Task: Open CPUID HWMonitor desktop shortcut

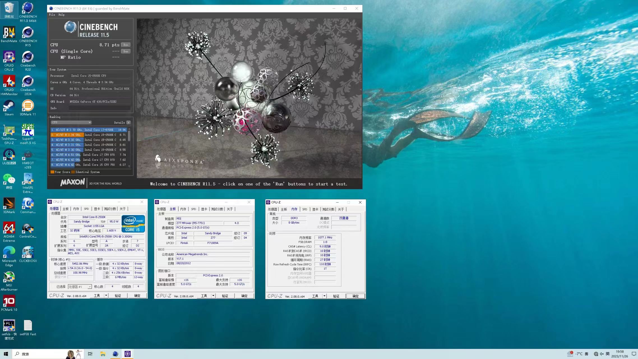Action: 9,85
